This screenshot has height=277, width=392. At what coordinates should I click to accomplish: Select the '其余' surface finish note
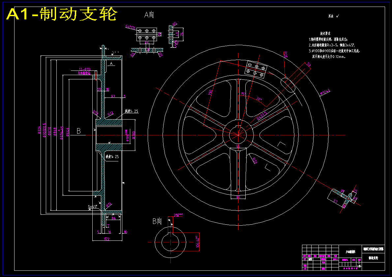pos(334,16)
